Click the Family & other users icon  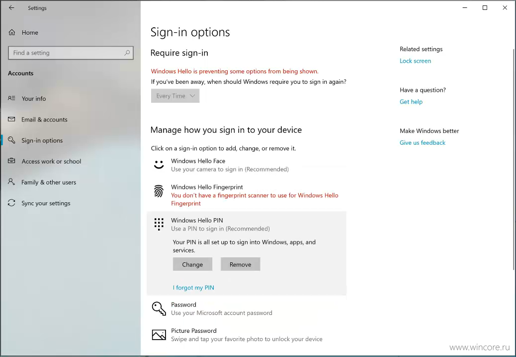click(x=11, y=182)
